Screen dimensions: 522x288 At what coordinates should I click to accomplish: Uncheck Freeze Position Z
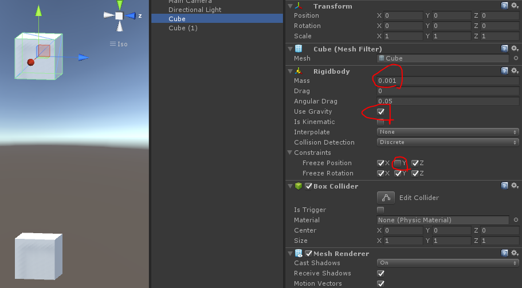[415, 163]
